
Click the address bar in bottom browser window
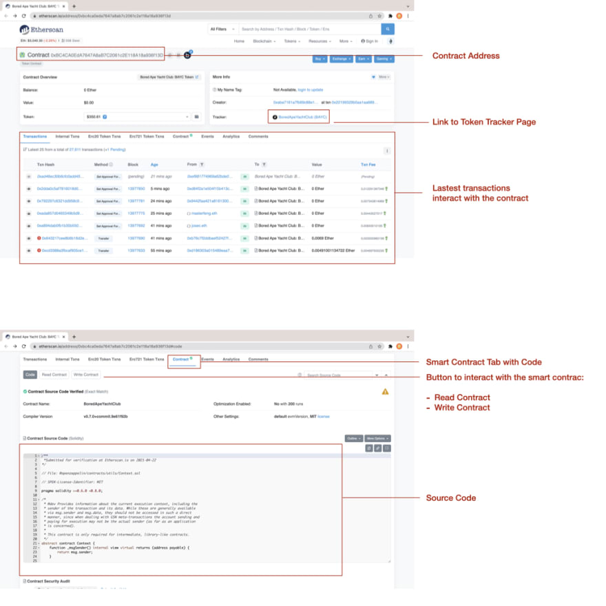click(x=199, y=346)
